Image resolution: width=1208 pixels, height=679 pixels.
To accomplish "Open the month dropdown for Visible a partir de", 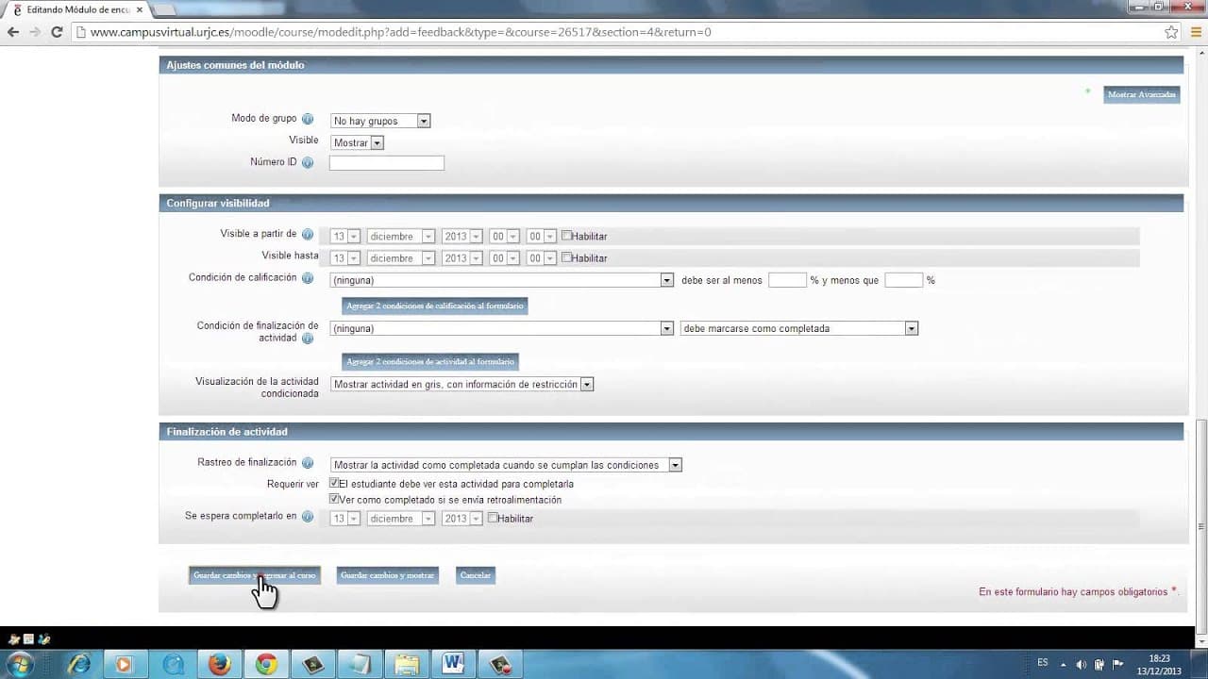I will tap(400, 236).
